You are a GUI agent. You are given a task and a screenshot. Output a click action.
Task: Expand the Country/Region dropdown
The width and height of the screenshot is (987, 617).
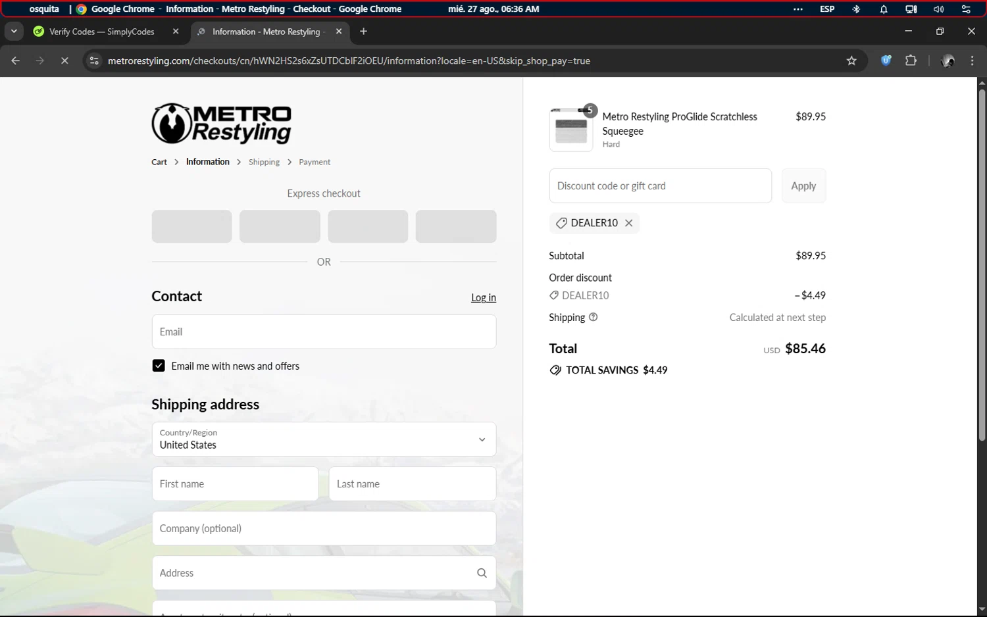324,439
